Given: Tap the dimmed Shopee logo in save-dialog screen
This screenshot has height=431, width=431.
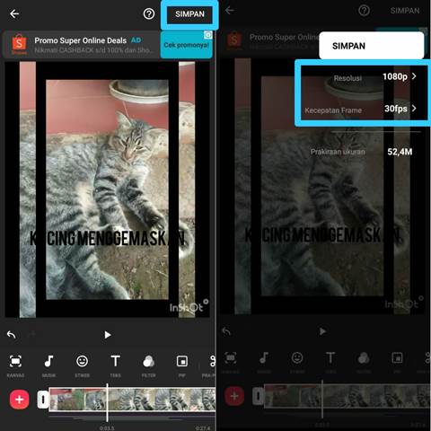Looking at the screenshot, I should [x=234, y=41].
